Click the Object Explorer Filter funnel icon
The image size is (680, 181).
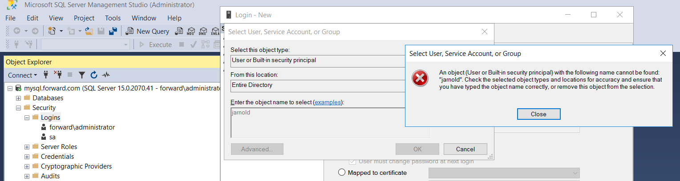coord(82,75)
